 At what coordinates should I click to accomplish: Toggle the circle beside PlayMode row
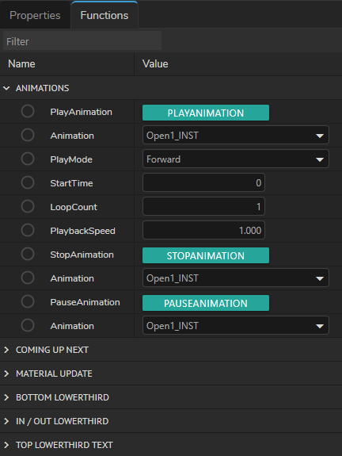pyautogui.click(x=28, y=159)
